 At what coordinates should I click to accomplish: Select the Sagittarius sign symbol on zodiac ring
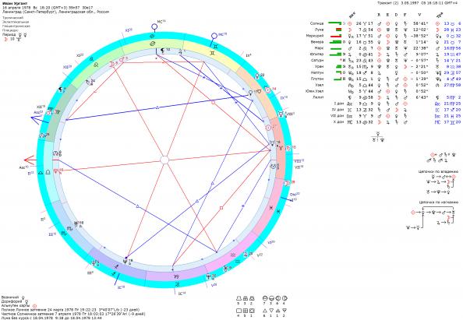[116, 266]
